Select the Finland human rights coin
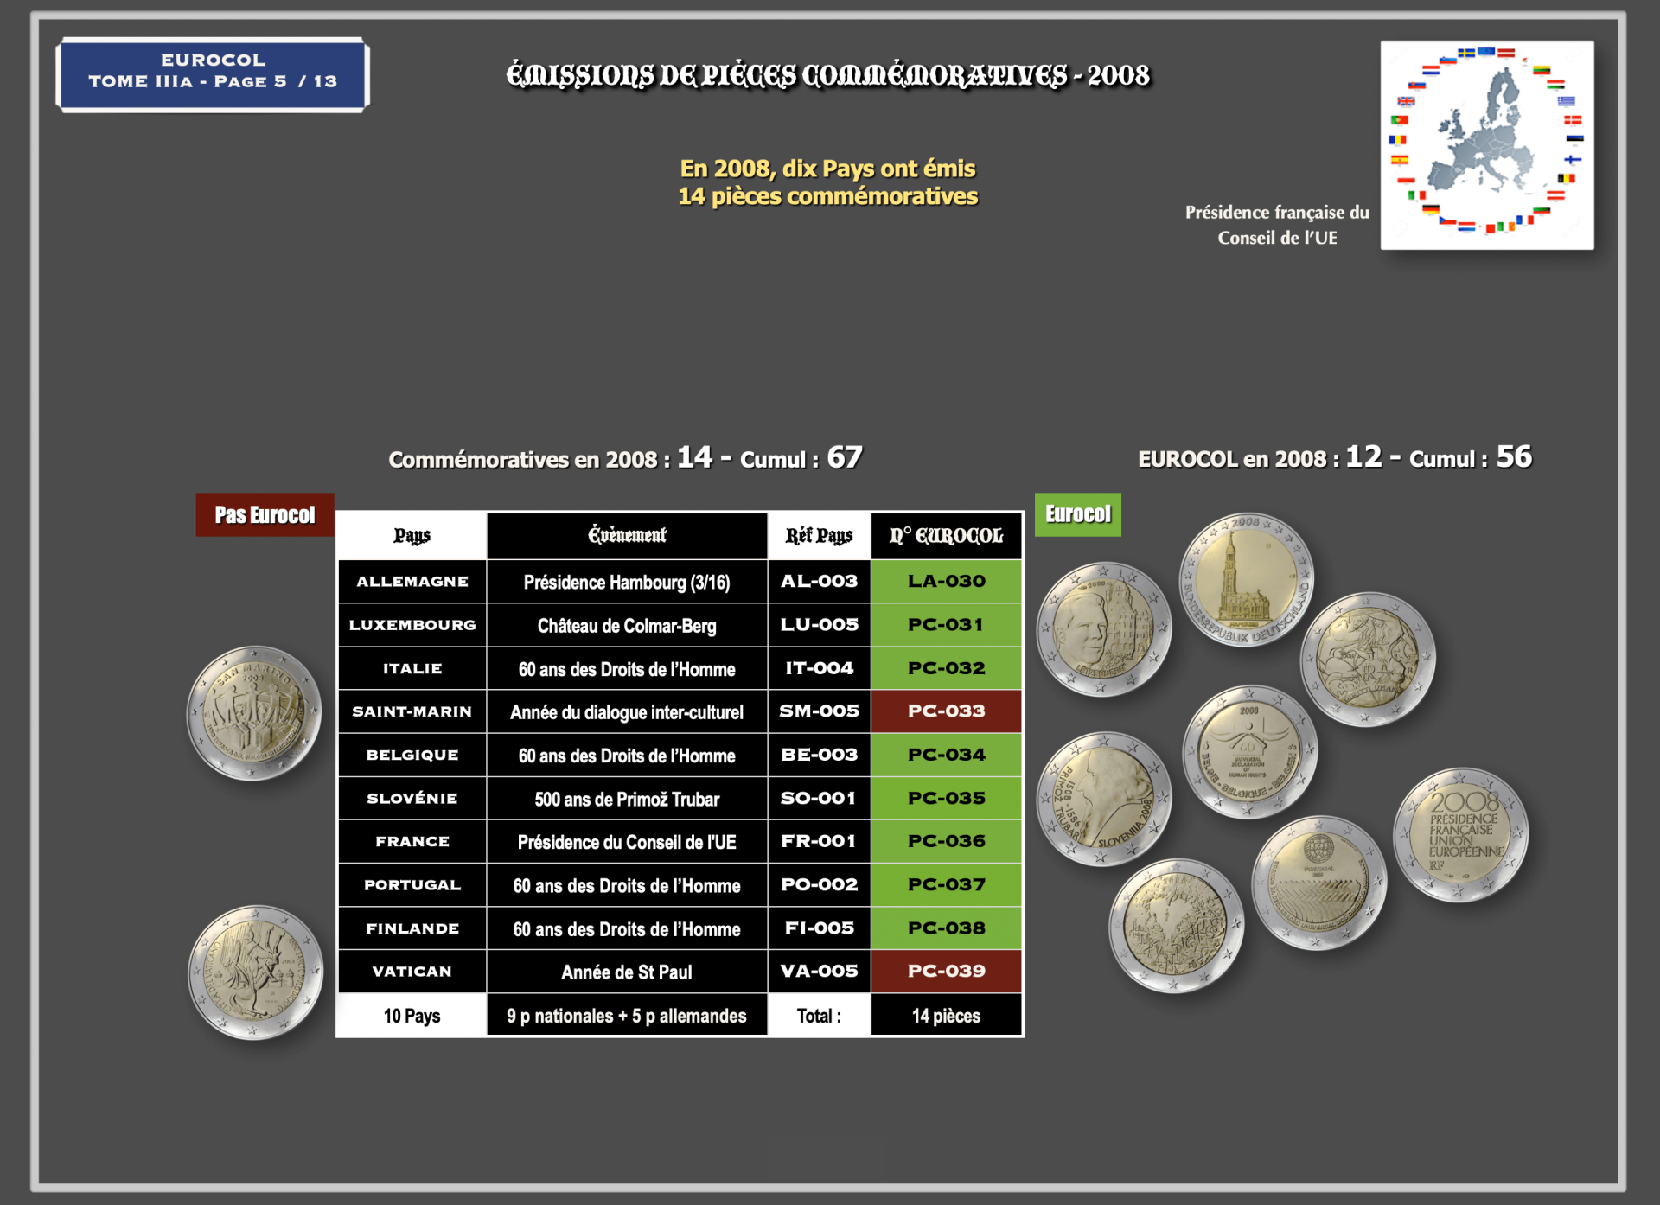1660x1205 pixels. [x=1177, y=926]
